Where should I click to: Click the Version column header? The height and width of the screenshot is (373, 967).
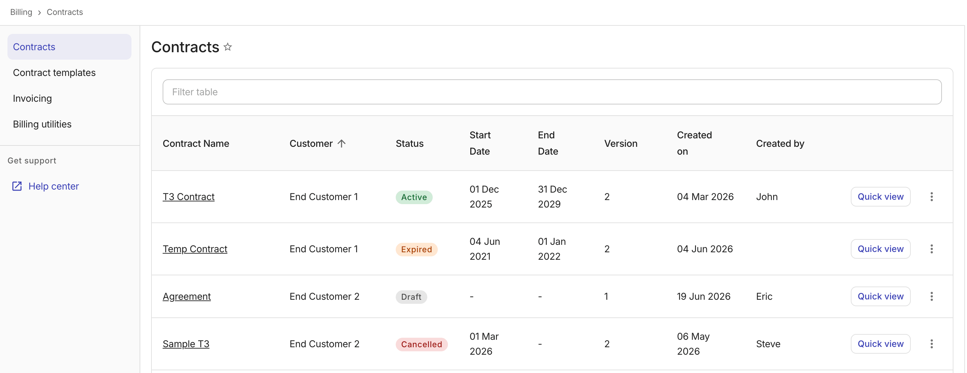tap(620, 143)
